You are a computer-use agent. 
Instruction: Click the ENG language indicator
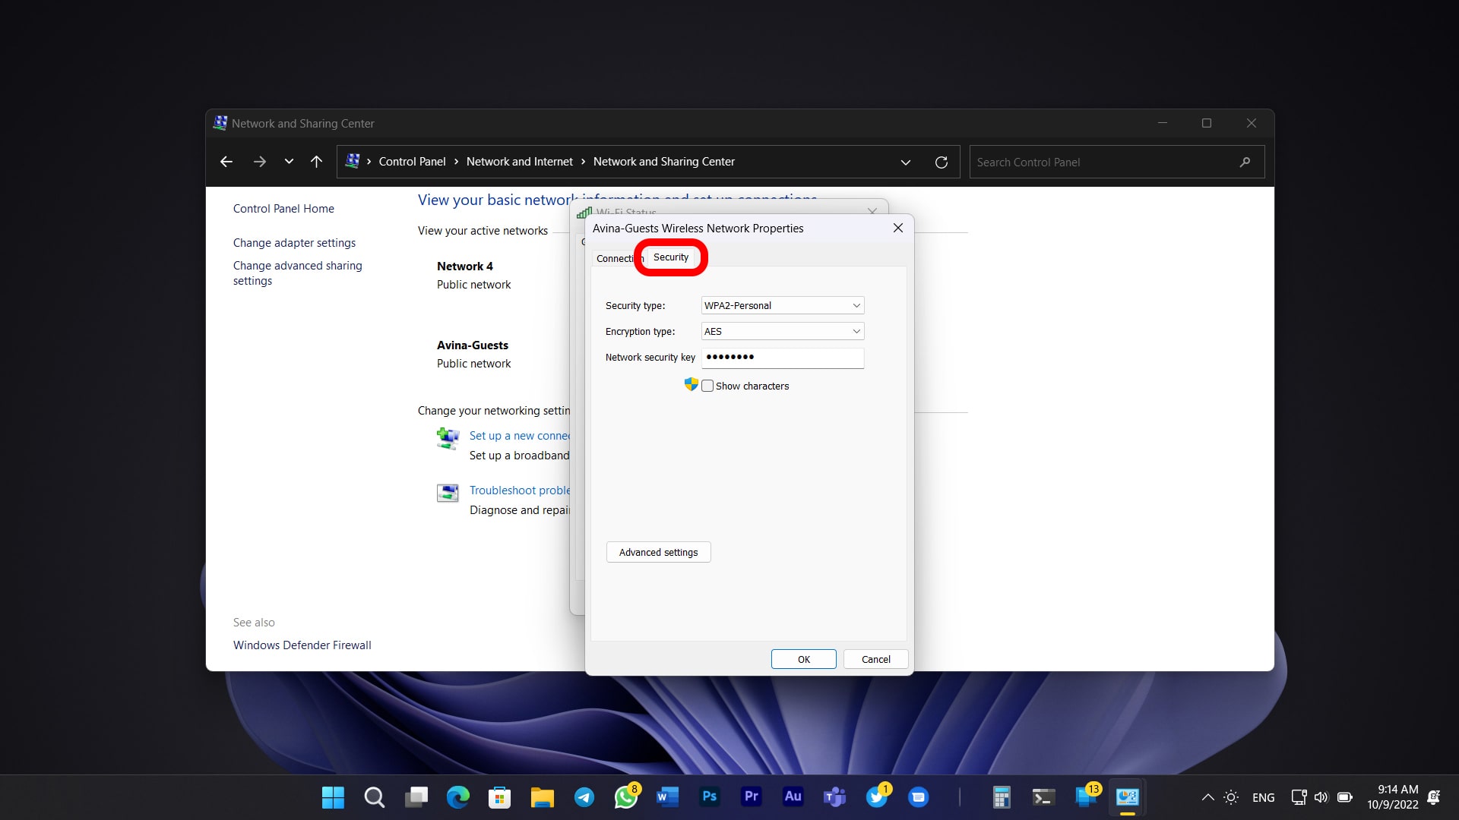[1263, 797]
